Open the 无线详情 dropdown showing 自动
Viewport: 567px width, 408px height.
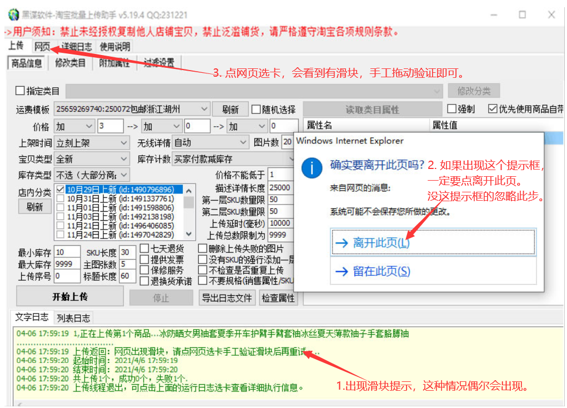tap(210, 143)
